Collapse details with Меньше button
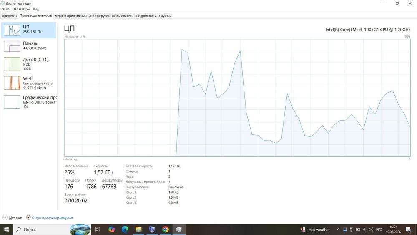Screen dimensions: 417x235 (x=12, y=217)
